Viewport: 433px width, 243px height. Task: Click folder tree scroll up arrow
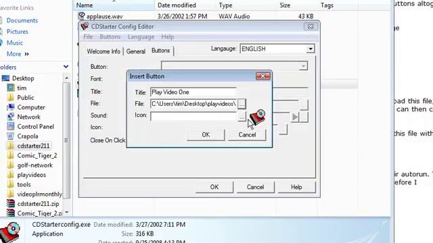[66, 78]
